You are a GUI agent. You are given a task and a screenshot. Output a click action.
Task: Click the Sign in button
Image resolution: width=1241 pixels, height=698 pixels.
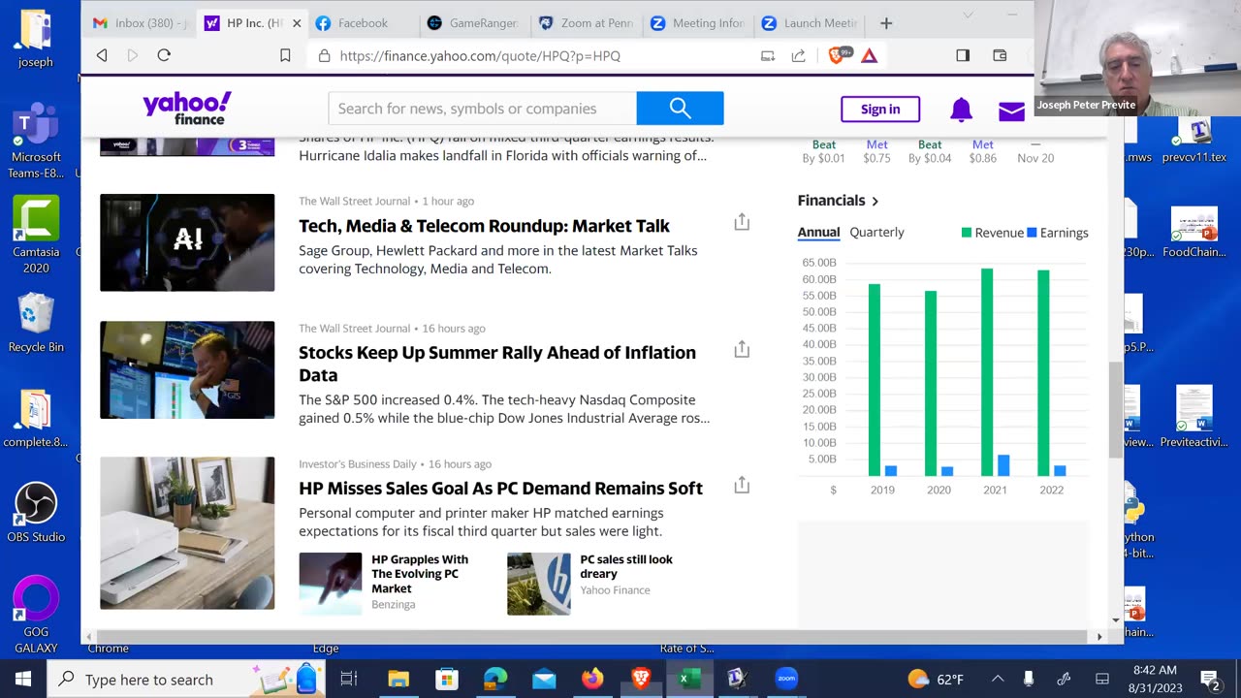click(880, 109)
